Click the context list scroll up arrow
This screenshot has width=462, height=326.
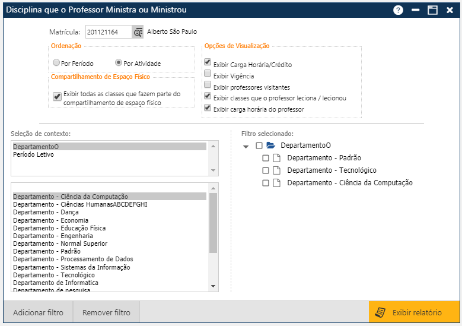pos(214,145)
